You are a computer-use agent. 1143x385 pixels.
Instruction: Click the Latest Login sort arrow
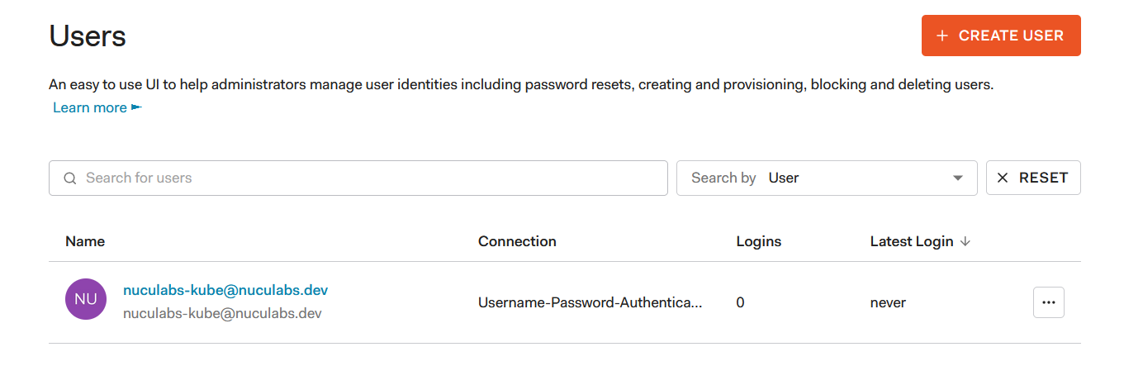tap(965, 241)
